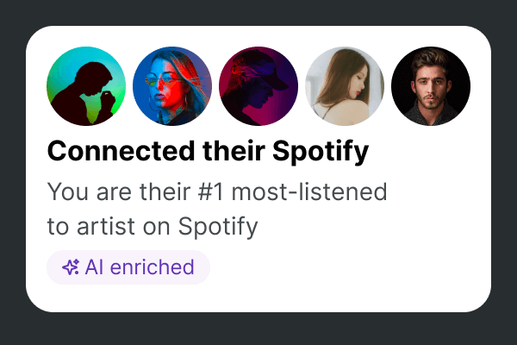Click "Spotify" in the grey description text

click(x=219, y=227)
